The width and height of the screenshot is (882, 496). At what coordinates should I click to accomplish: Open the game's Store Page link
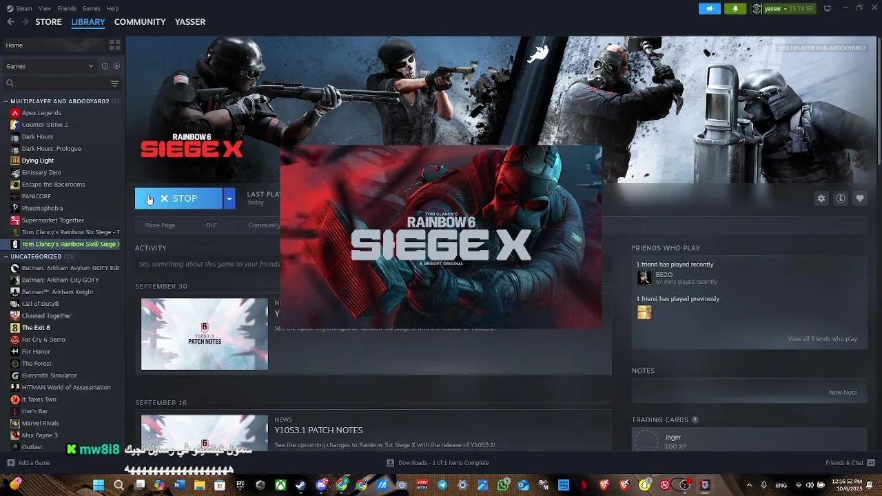pyautogui.click(x=160, y=225)
